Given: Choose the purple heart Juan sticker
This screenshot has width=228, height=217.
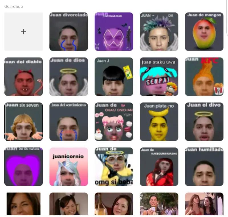Looking at the screenshot, I should (23, 167).
